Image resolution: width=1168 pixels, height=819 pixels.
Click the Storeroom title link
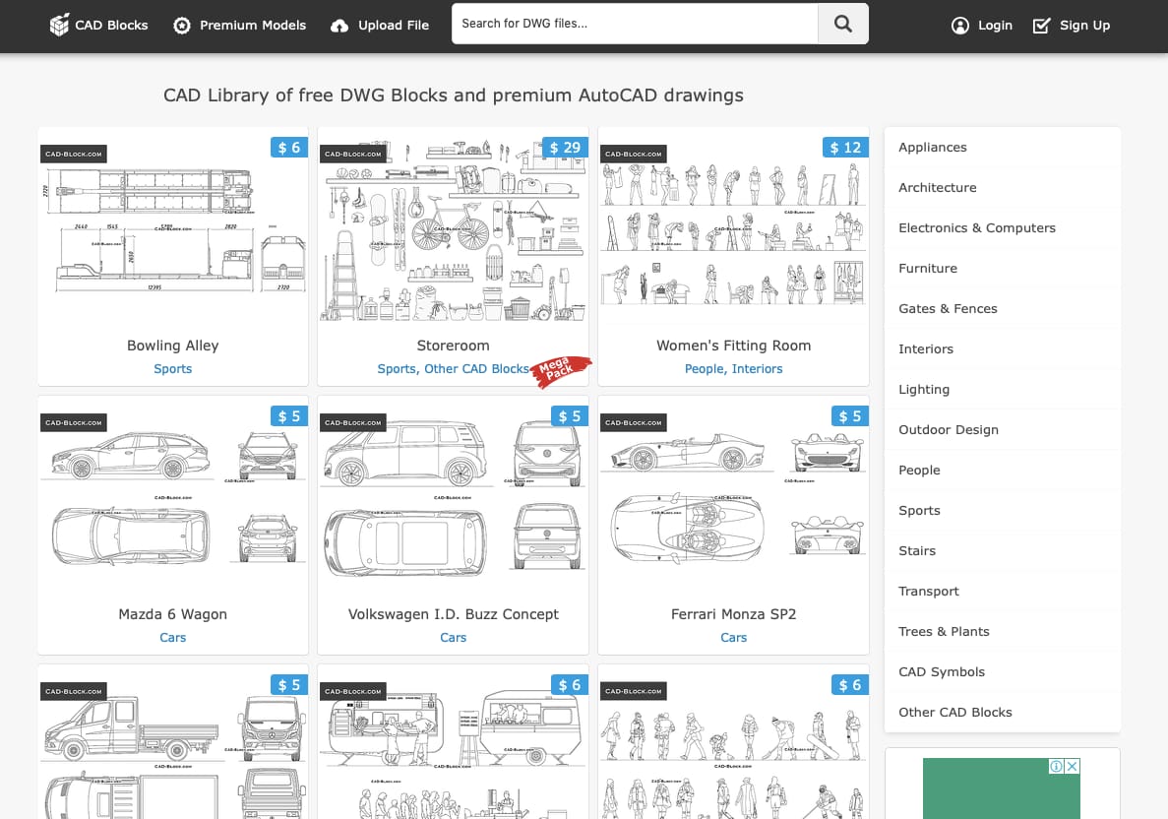point(453,346)
